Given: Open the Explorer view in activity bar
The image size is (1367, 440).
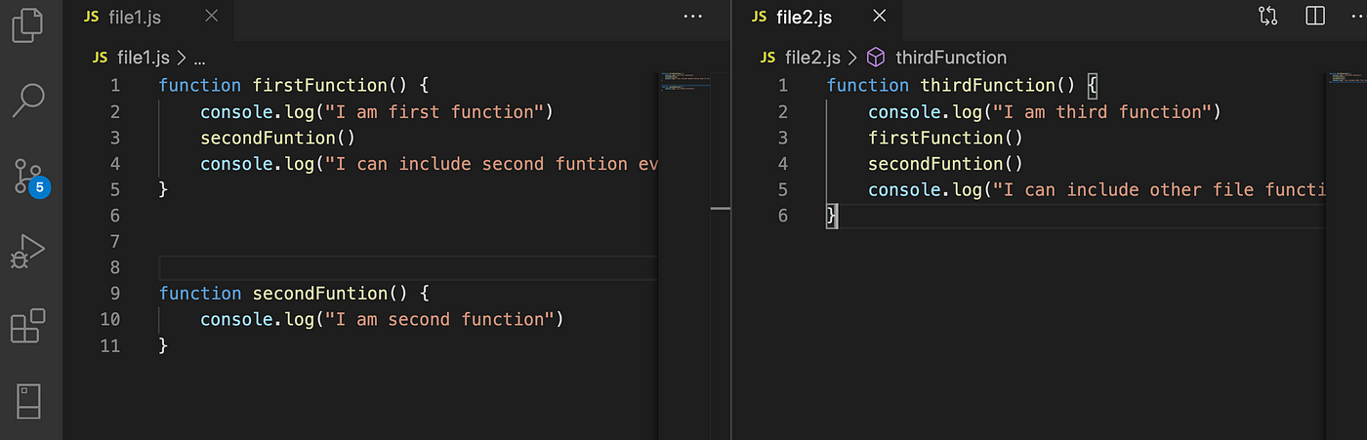Looking at the screenshot, I should (28, 24).
